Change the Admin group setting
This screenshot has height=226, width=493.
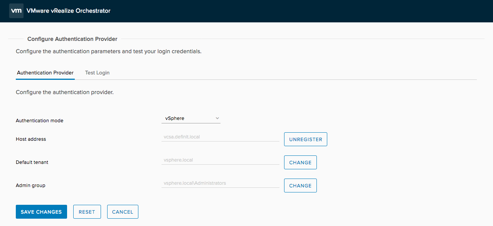click(x=300, y=186)
